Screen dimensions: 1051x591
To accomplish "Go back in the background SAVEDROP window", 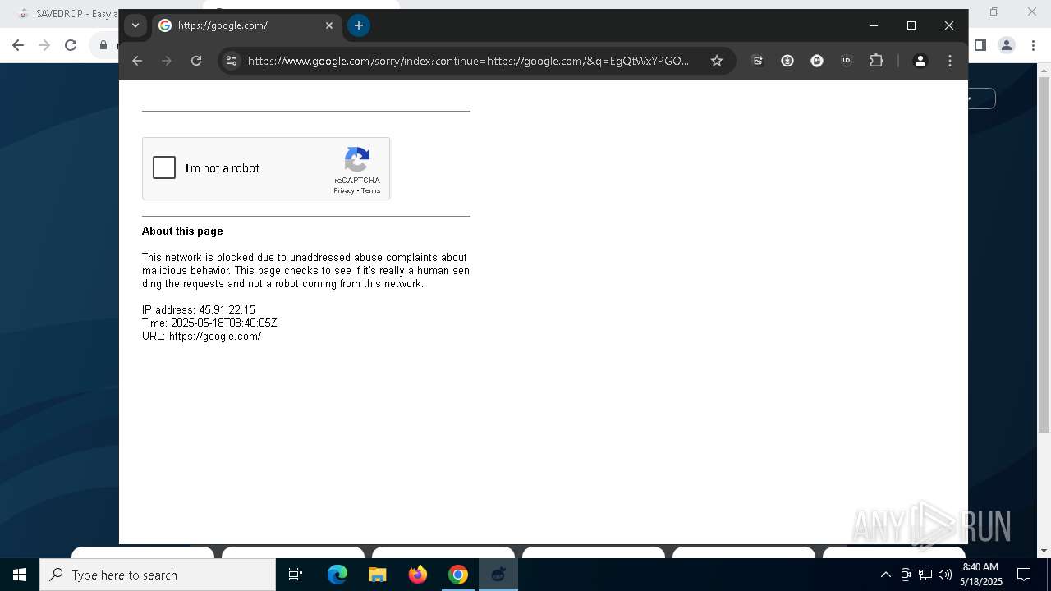I will [x=18, y=45].
